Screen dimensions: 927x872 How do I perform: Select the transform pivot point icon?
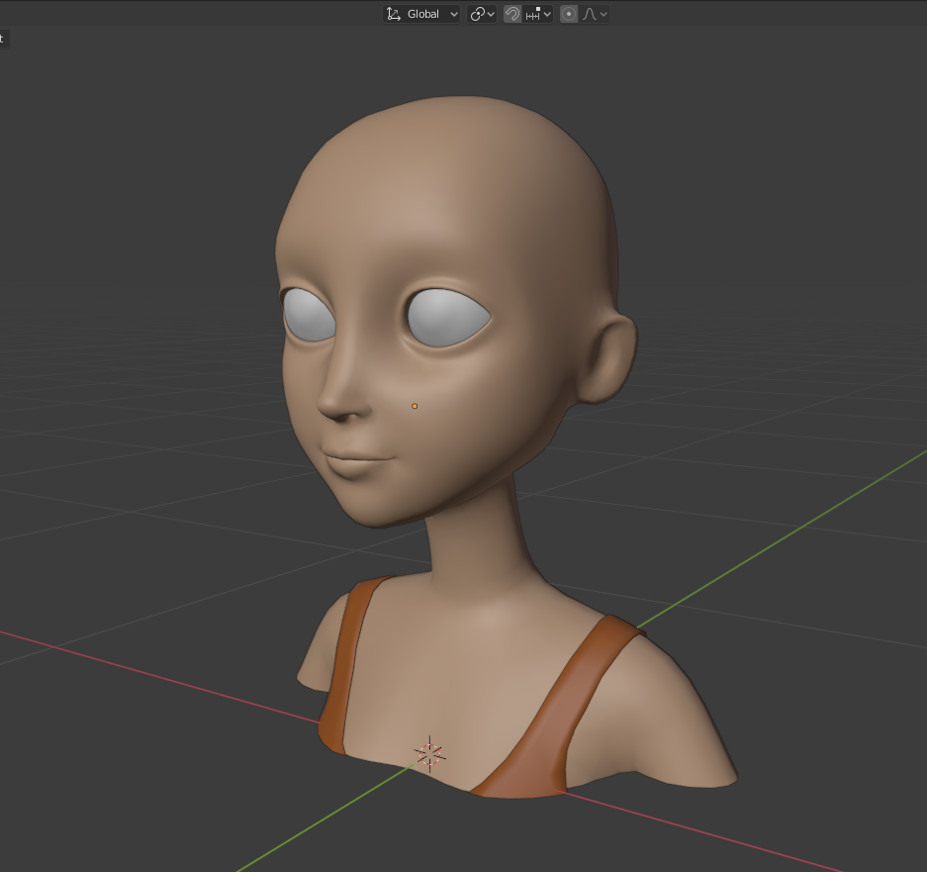coord(478,14)
